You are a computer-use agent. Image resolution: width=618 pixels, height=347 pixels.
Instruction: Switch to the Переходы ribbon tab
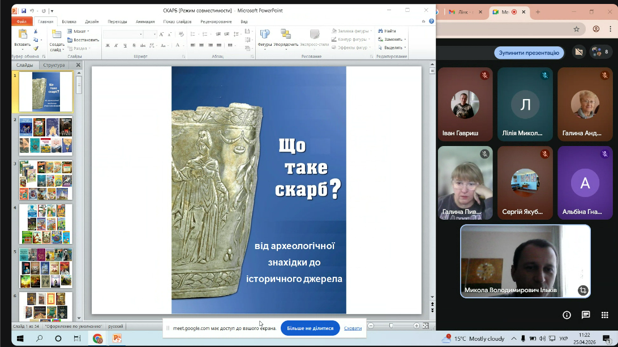pos(118,22)
